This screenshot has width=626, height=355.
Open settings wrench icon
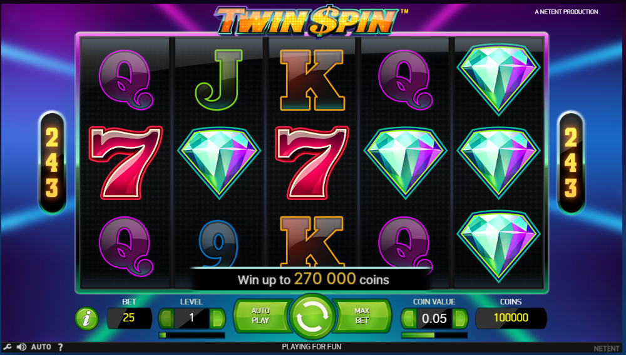(8, 347)
